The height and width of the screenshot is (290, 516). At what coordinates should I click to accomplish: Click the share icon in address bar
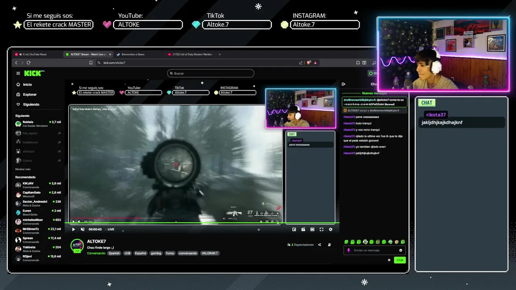click(301, 63)
